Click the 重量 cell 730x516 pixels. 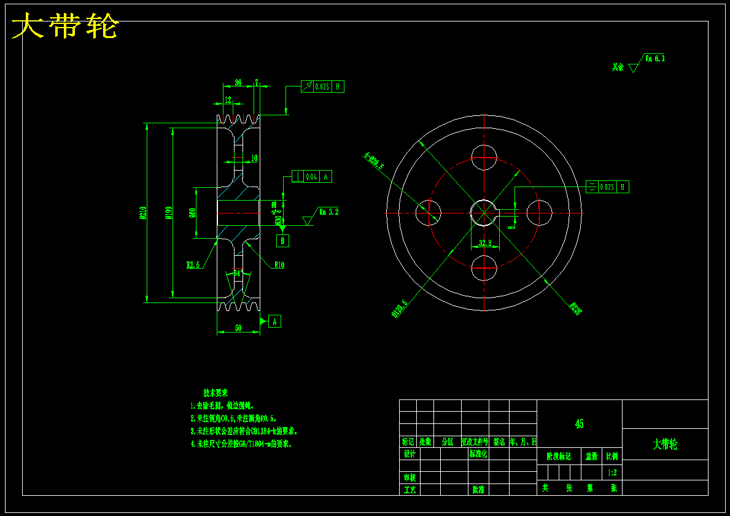coord(591,456)
